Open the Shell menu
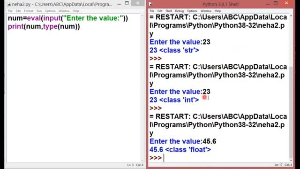Screen dimensions: 300x169 (x=169, y=11)
